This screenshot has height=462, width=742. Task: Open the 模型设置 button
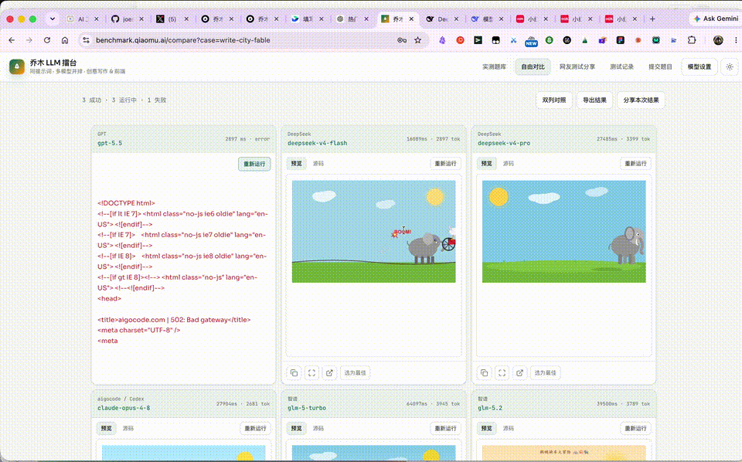coord(699,66)
